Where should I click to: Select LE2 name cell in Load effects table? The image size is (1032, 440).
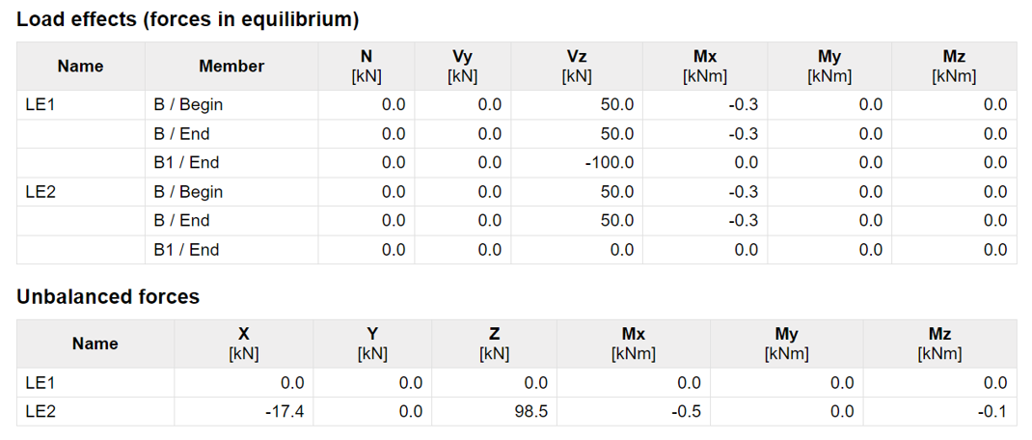pyautogui.click(x=41, y=192)
